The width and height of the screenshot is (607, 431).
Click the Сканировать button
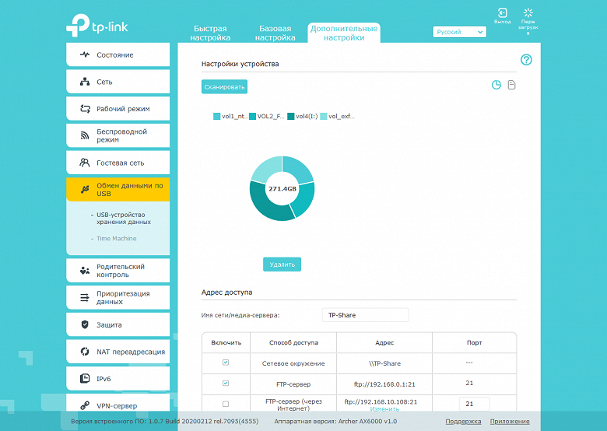click(225, 86)
